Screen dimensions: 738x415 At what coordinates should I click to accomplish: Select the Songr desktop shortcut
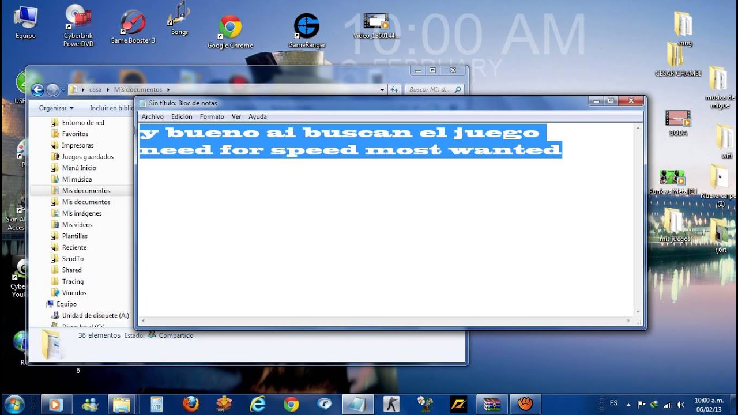pos(179,18)
